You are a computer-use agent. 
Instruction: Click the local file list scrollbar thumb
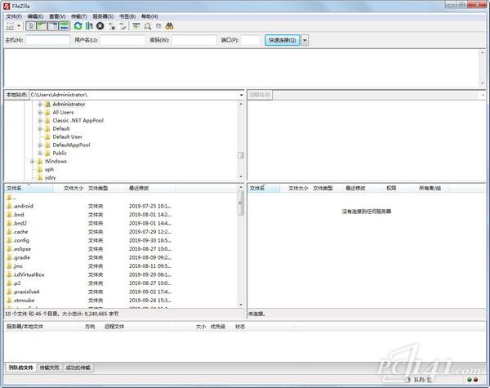241,203
